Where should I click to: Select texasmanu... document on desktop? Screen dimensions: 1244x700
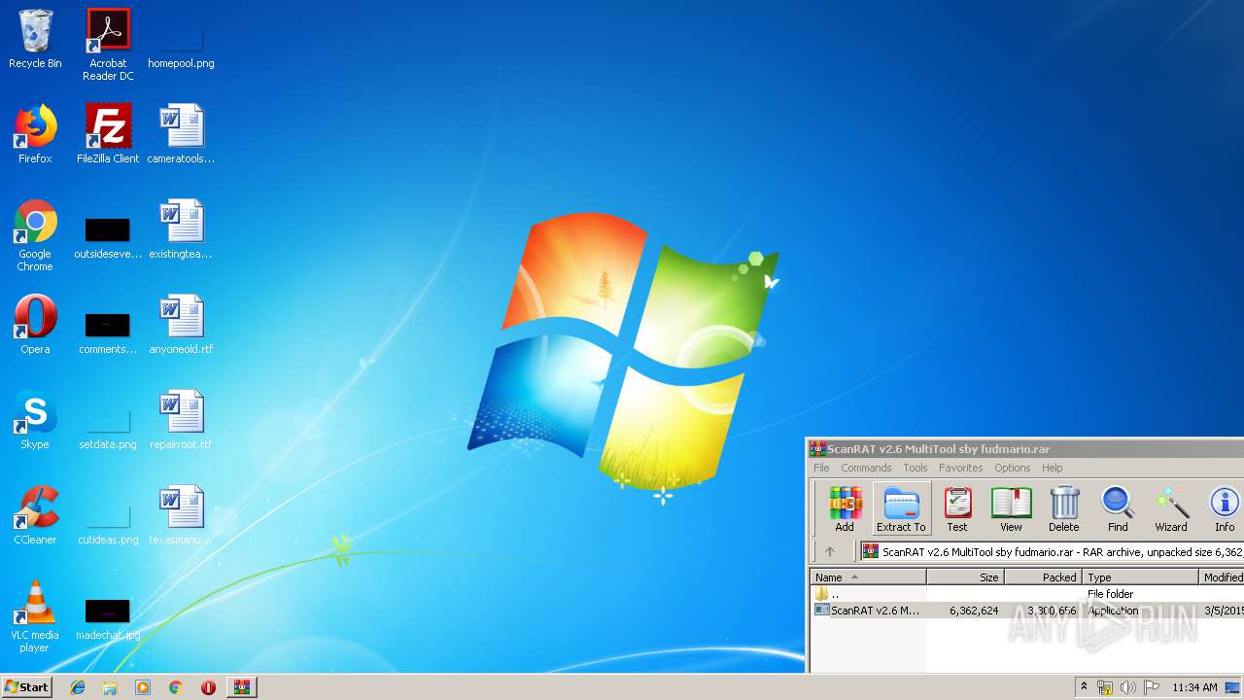pyautogui.click(x=181, y=515)
